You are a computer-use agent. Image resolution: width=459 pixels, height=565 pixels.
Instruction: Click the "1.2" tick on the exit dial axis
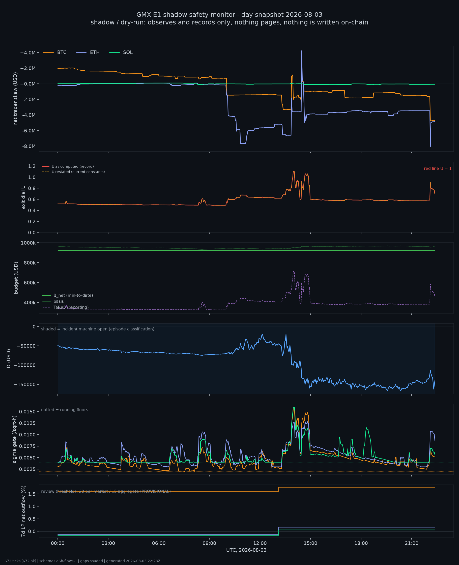click(x=32, y=166)
